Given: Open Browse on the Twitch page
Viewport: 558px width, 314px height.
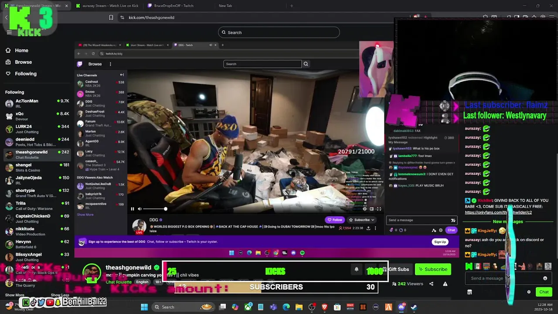Looking at the screenshot, I should tap(95, 64).
